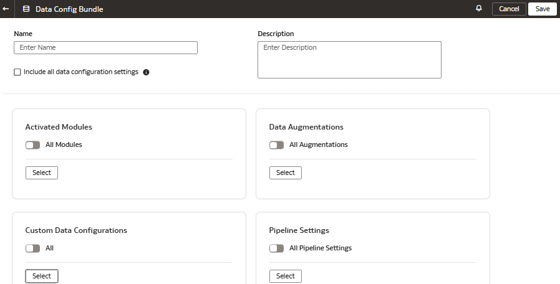This screenshot has width=560, height=284.
Task: Click the Activated Modules card heading
Action: (59, 127)
